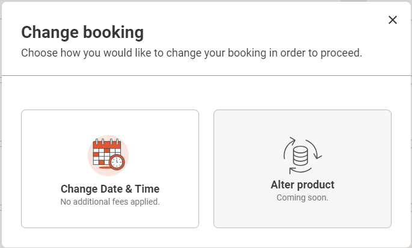
Task: Click grey empty area inside Alter product card
Action: point(303,215)
